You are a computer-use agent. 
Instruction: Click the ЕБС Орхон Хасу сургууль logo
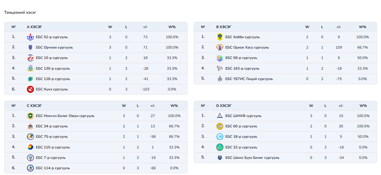[220, 47]
